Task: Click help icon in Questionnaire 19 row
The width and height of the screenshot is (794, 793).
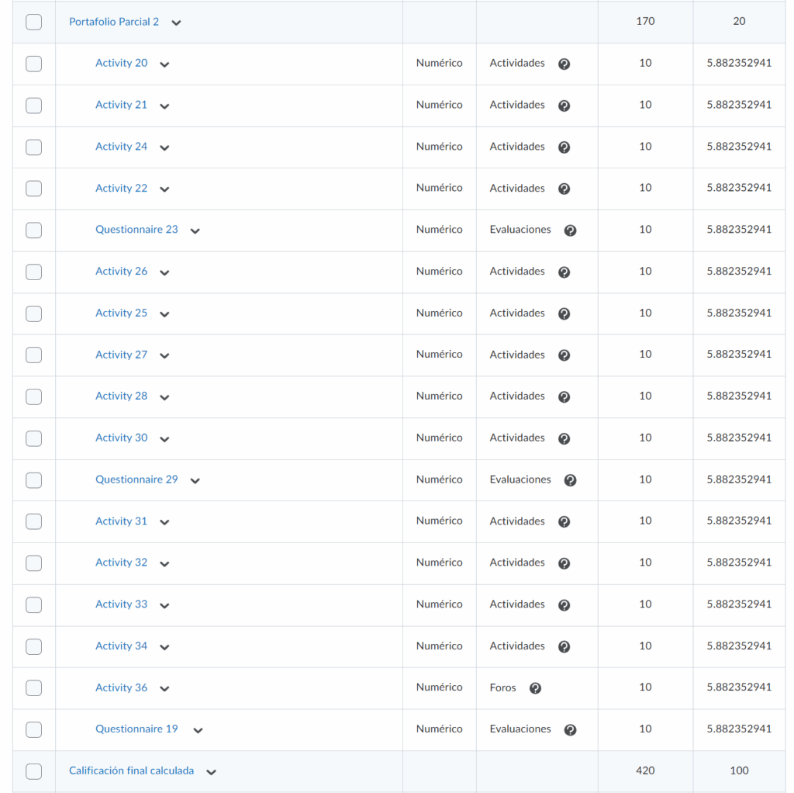Action: tap(570, 730)
